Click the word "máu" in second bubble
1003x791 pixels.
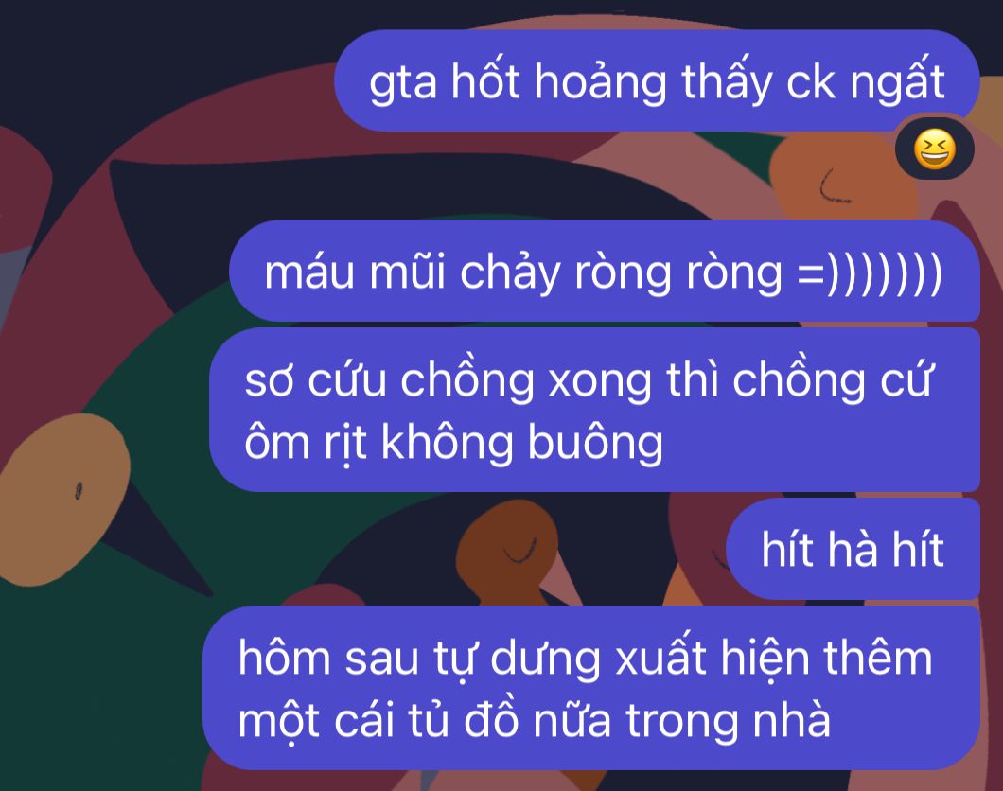tap(309, 272)
